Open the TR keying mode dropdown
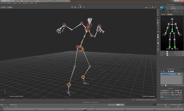The width and height of the screenshot is (184, 111). tap(165, 95)
